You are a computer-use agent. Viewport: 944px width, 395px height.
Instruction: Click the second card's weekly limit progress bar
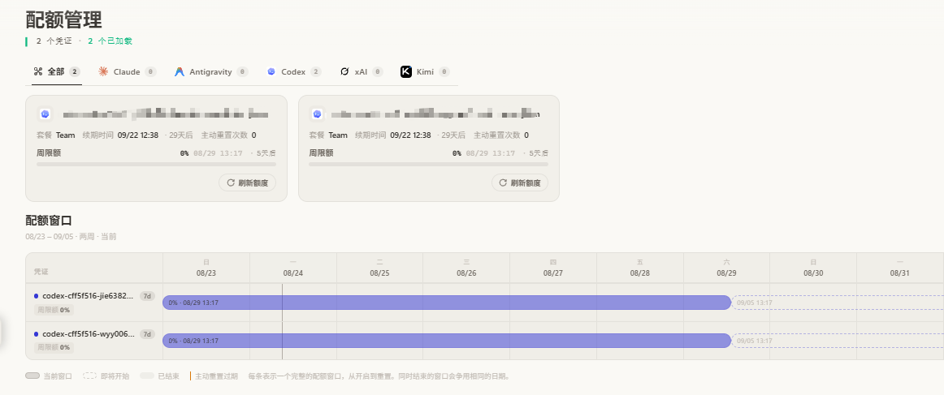pyautogui.click(x=428, y=164)
